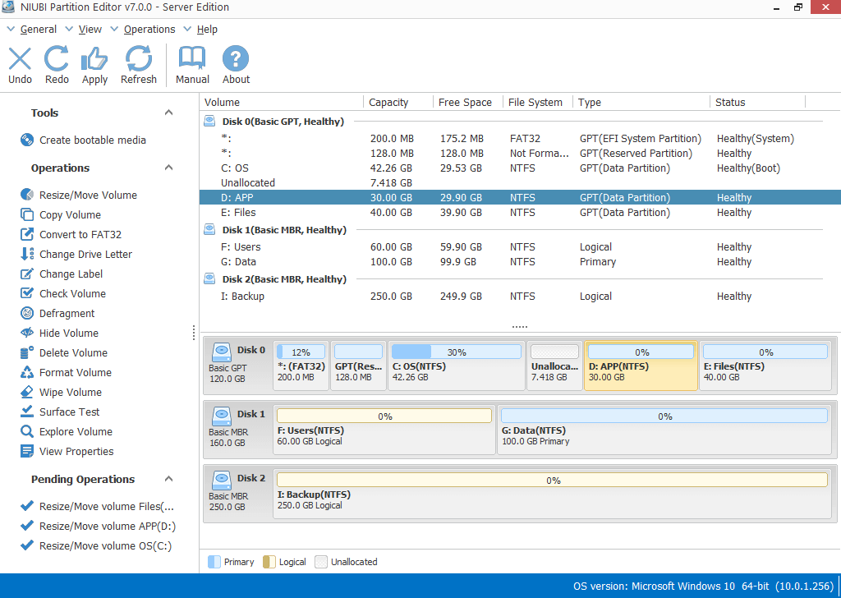Click the Undo toolbar icon
The width and height of the screenshot is (841, 598).
coord(20,59)
